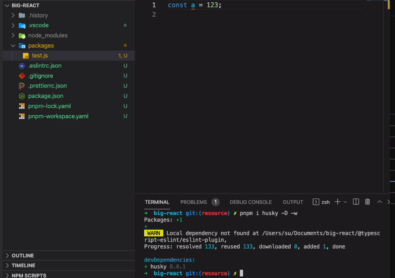Click line number 2 in the gutter

tap(154, 14)
